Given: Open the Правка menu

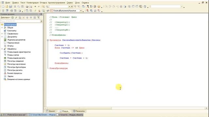Looking at the screenshot, I should click(x=15, y=3).
